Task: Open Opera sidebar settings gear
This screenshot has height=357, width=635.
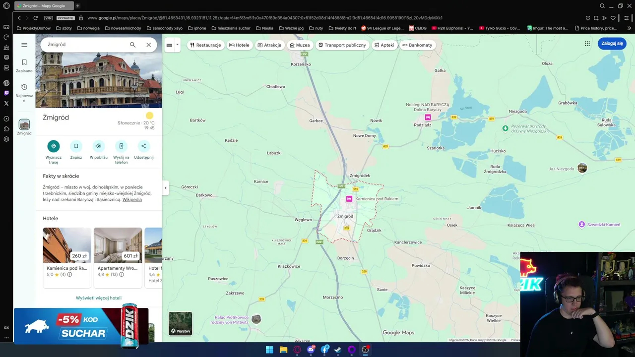Action: [6, 139]
